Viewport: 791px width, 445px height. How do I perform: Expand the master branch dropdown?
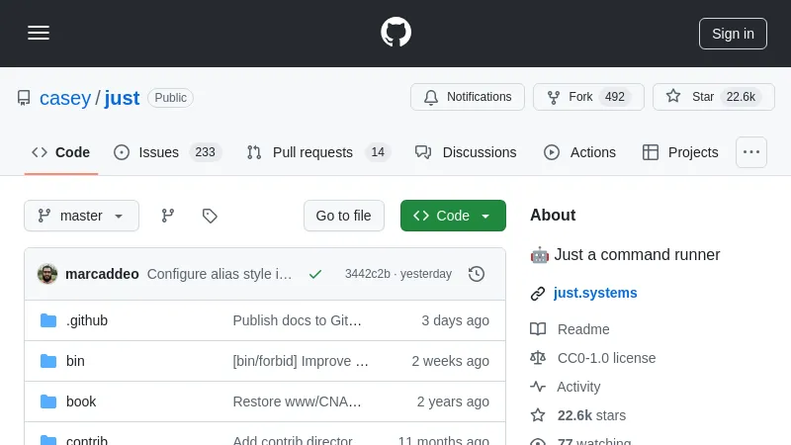pyautogui.click(x=81, y=216)
